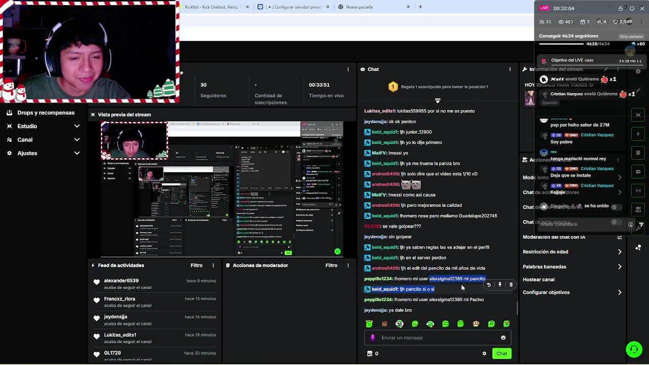Click the shop icon below the chat input
This screenshot has width=649, height=365.
click(370, 354)
